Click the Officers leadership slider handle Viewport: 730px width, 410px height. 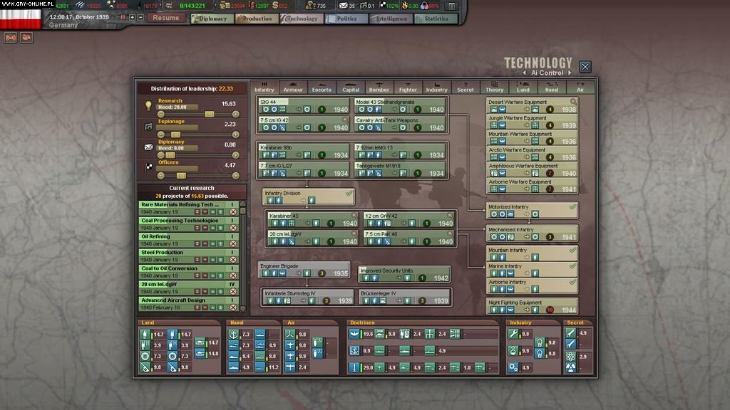tap(181, 176)
